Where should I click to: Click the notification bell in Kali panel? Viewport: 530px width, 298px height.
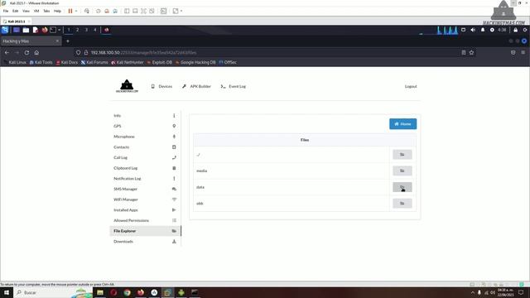(483, 30)
